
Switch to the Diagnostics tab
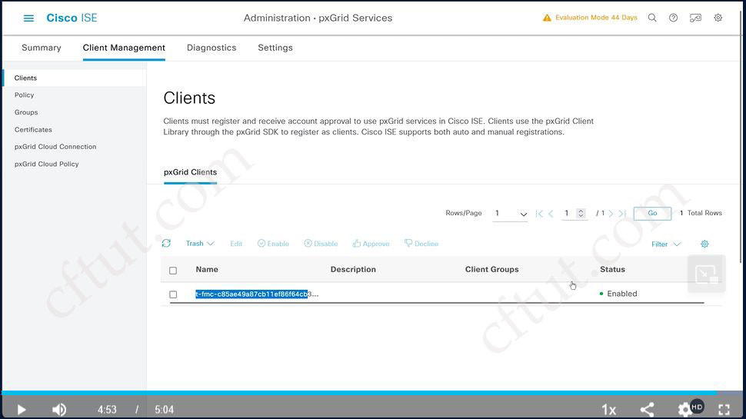[211, 48]
